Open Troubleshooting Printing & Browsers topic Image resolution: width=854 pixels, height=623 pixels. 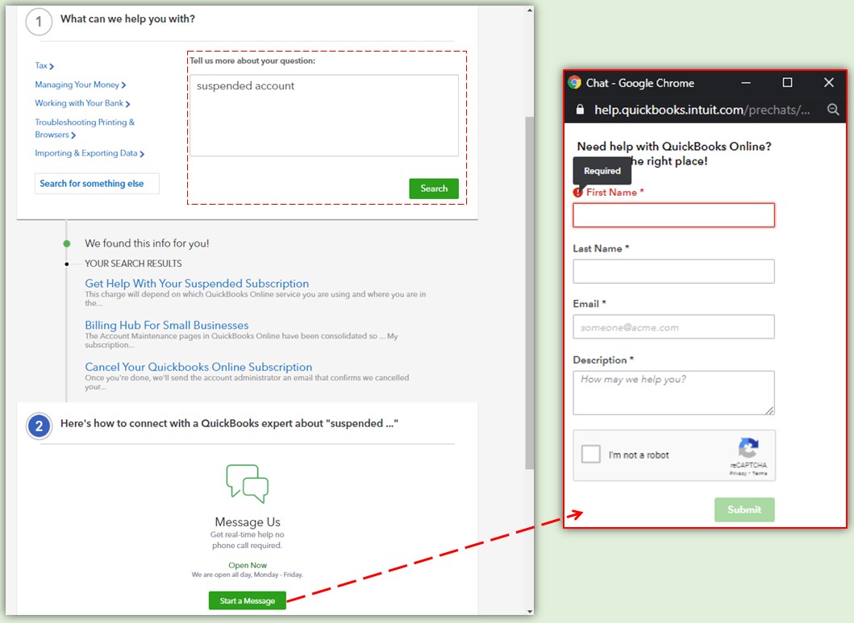(85, 128)
